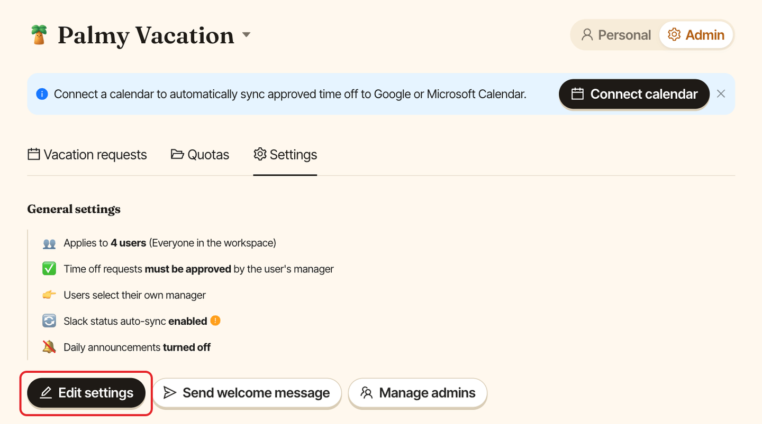Open Manage admins
The height and width of the screenshot is (424, 762).
coord(418,393)
